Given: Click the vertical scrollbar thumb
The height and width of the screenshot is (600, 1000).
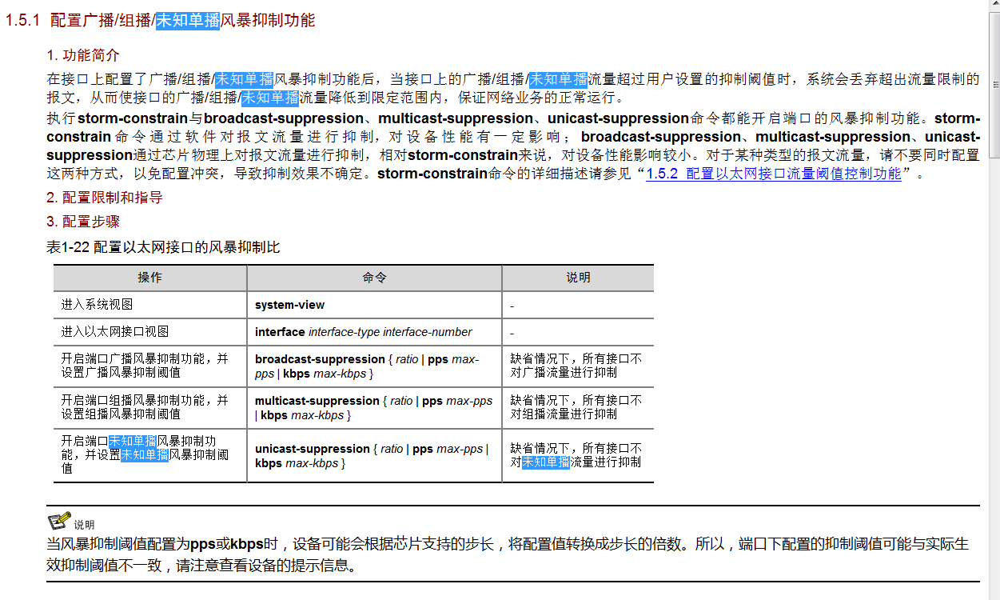Looking at the screenshot, I should (994, 83).
